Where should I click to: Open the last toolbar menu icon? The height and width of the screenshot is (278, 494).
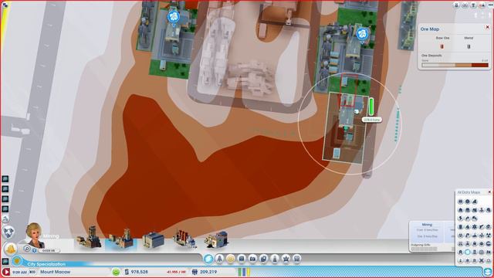pyautogui.click(x=296, y=259)
